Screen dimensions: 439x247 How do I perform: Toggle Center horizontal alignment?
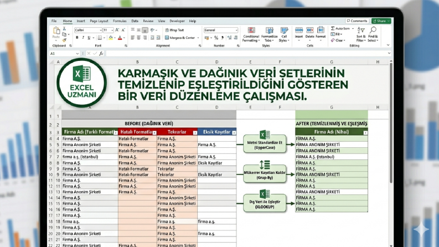138,38
